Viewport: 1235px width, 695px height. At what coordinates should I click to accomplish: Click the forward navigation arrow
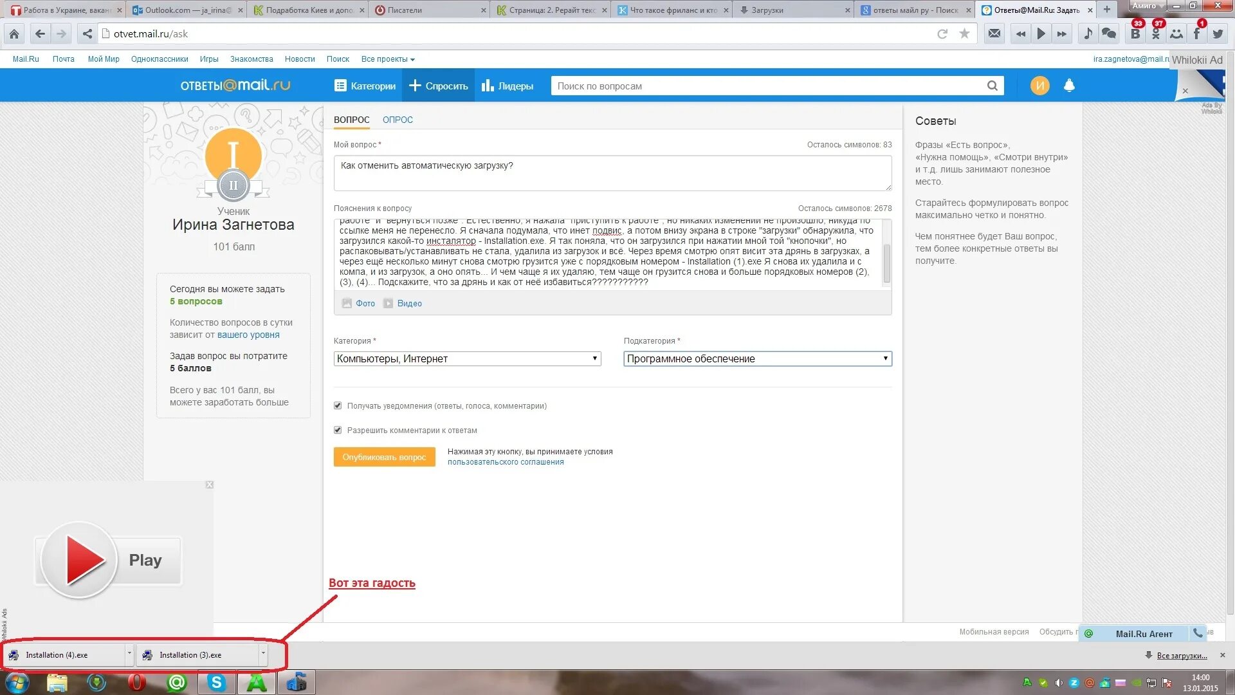tap(62, 34)
